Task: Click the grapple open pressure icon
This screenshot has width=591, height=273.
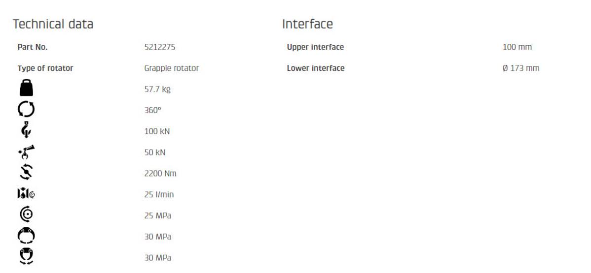Action: pos(26,236)
